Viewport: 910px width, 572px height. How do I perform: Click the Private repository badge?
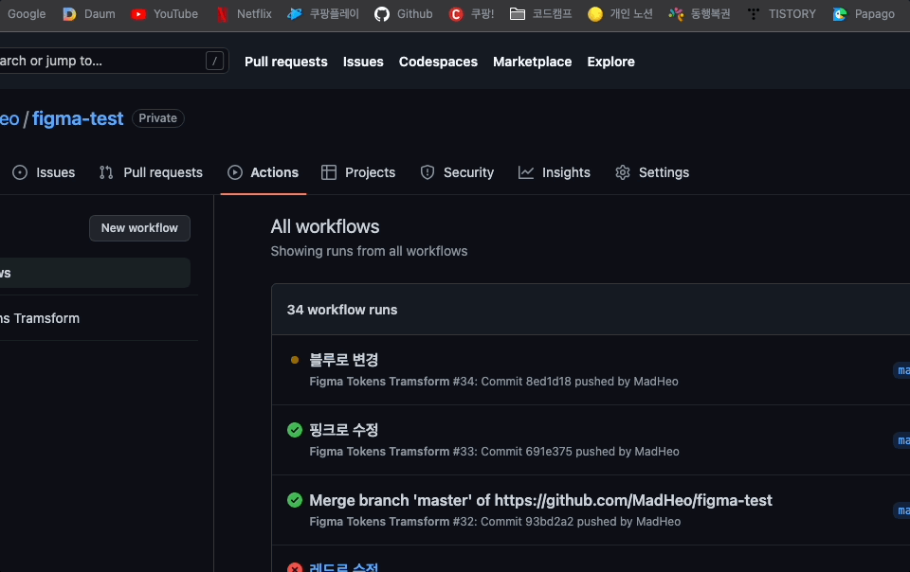[x=158, y=118]
